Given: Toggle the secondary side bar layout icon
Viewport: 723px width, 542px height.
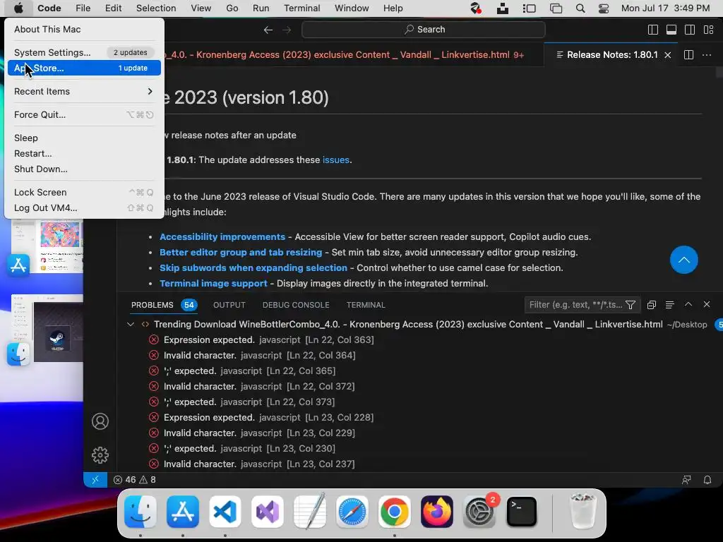Looking at the screenshot, I should pos(690,30).
